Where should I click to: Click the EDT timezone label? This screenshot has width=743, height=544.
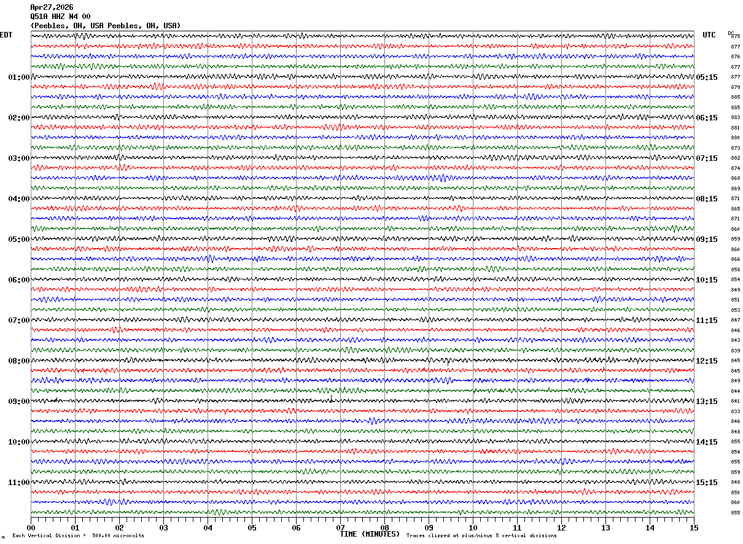click(x=6, y=35)
